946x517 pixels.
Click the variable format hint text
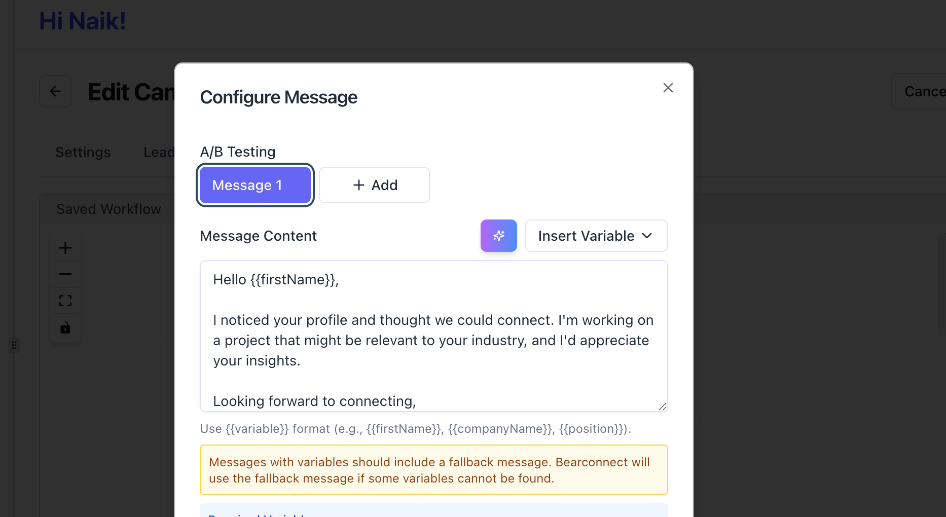[x=415, y=429]
